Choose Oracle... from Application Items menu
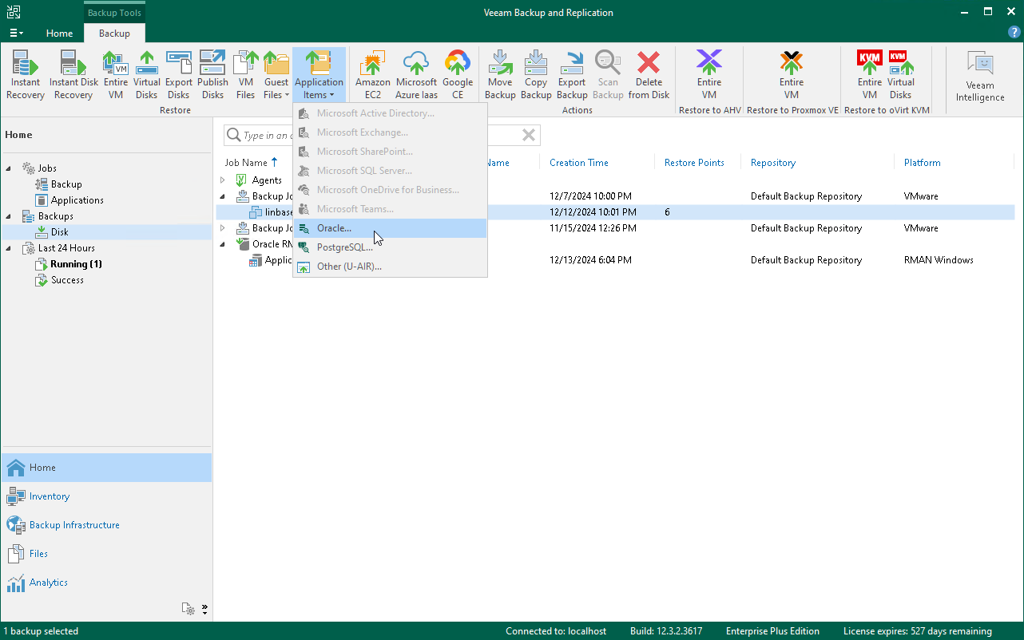This screenshot has height=640, width=1024. 391,228
